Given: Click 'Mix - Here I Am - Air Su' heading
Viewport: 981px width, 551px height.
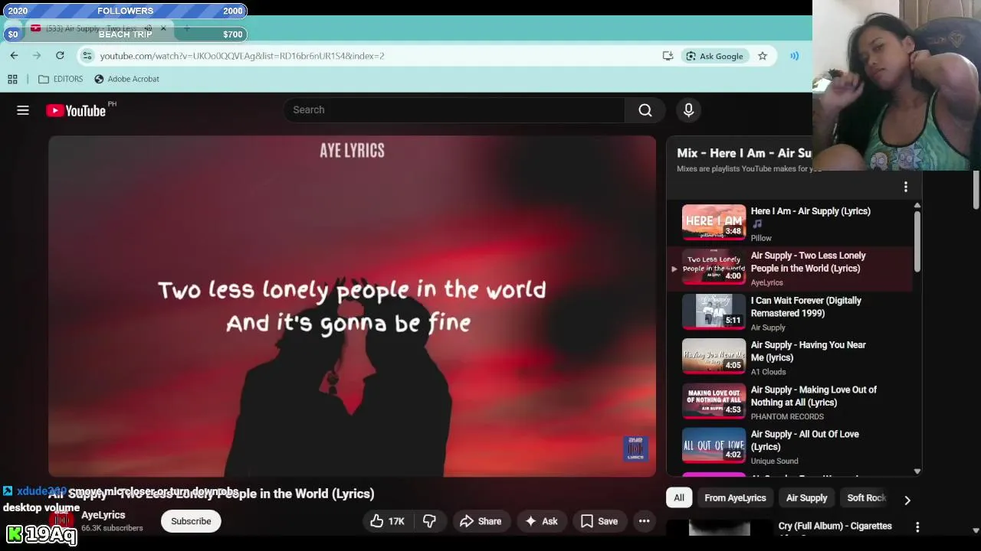Looking at the screenshot, I should coord(744,153).
